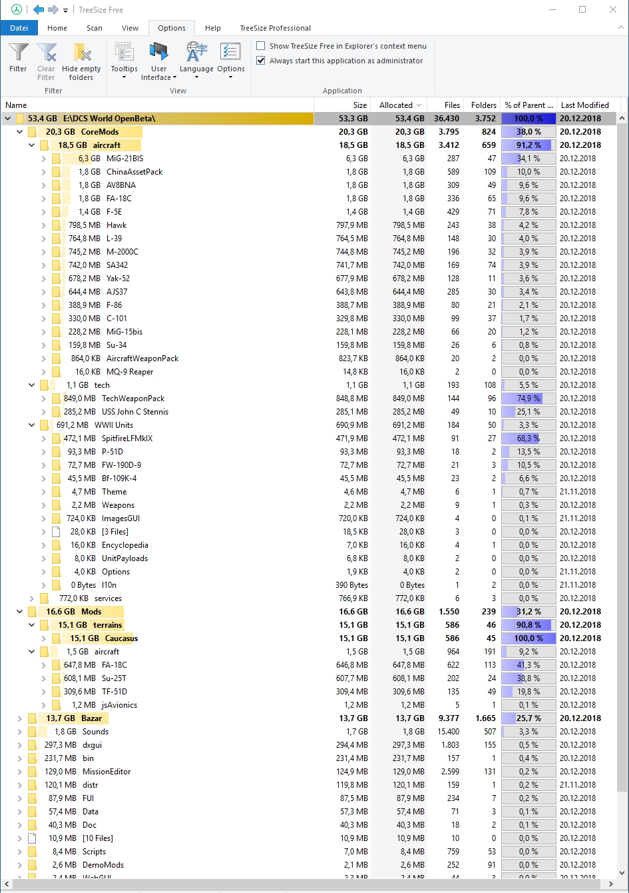Sort by the Size column header

click(x=341, y=105)
